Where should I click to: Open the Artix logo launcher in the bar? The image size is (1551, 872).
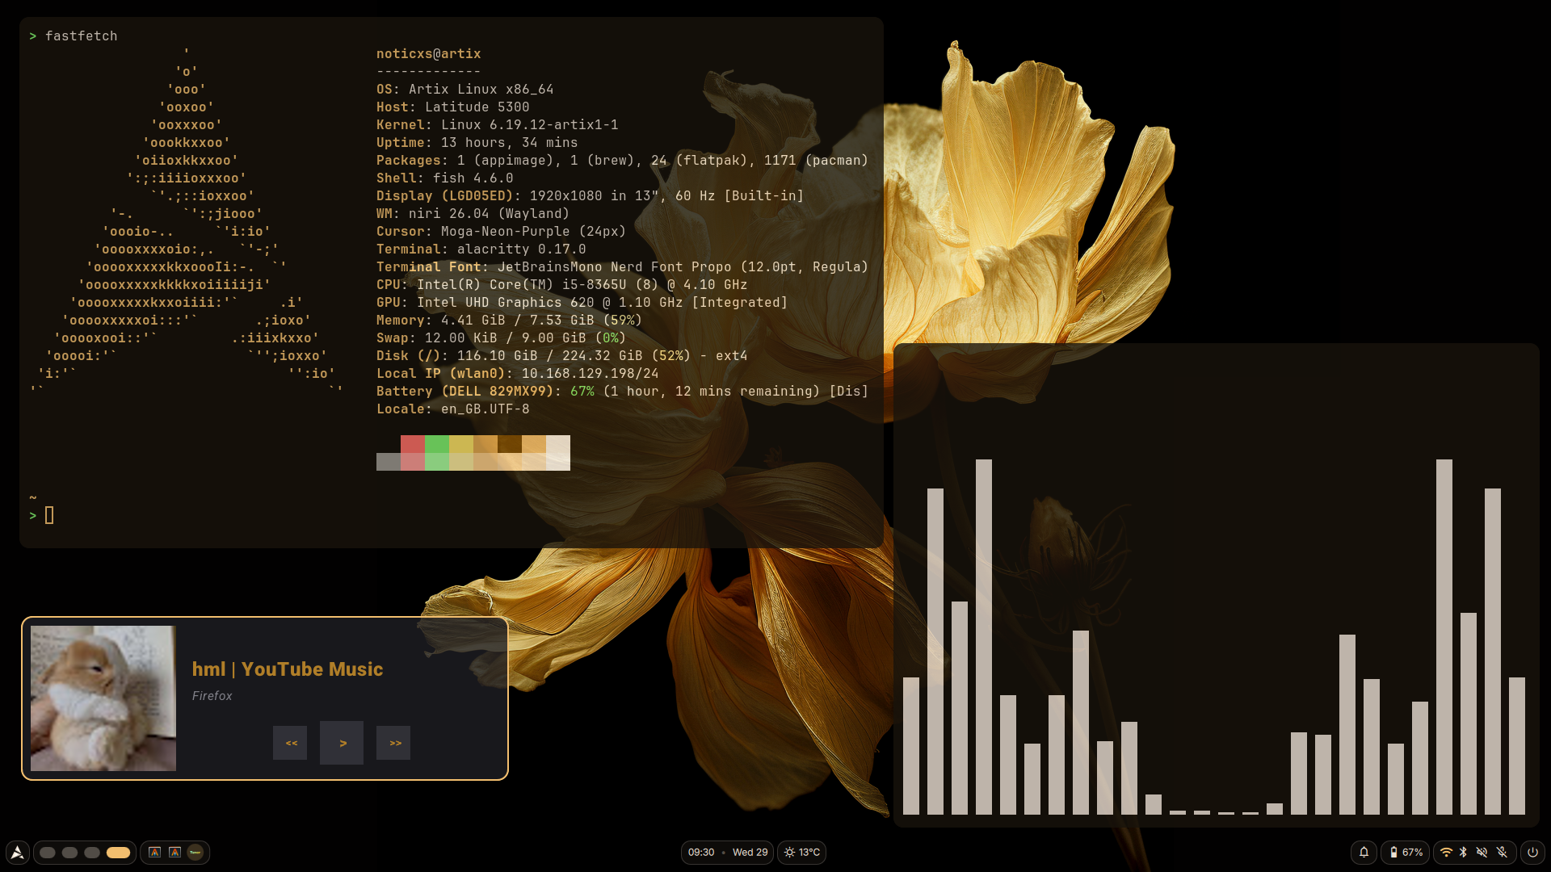click(18, 852)
